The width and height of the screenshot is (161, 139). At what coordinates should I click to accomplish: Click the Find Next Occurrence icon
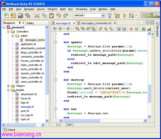pos(88,29)
